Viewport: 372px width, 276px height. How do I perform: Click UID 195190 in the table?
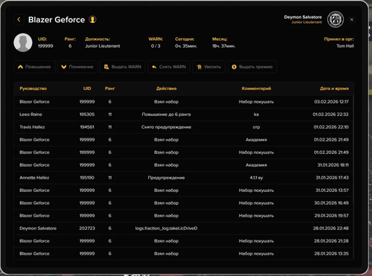pyautogui.click(x=87, y=178)
